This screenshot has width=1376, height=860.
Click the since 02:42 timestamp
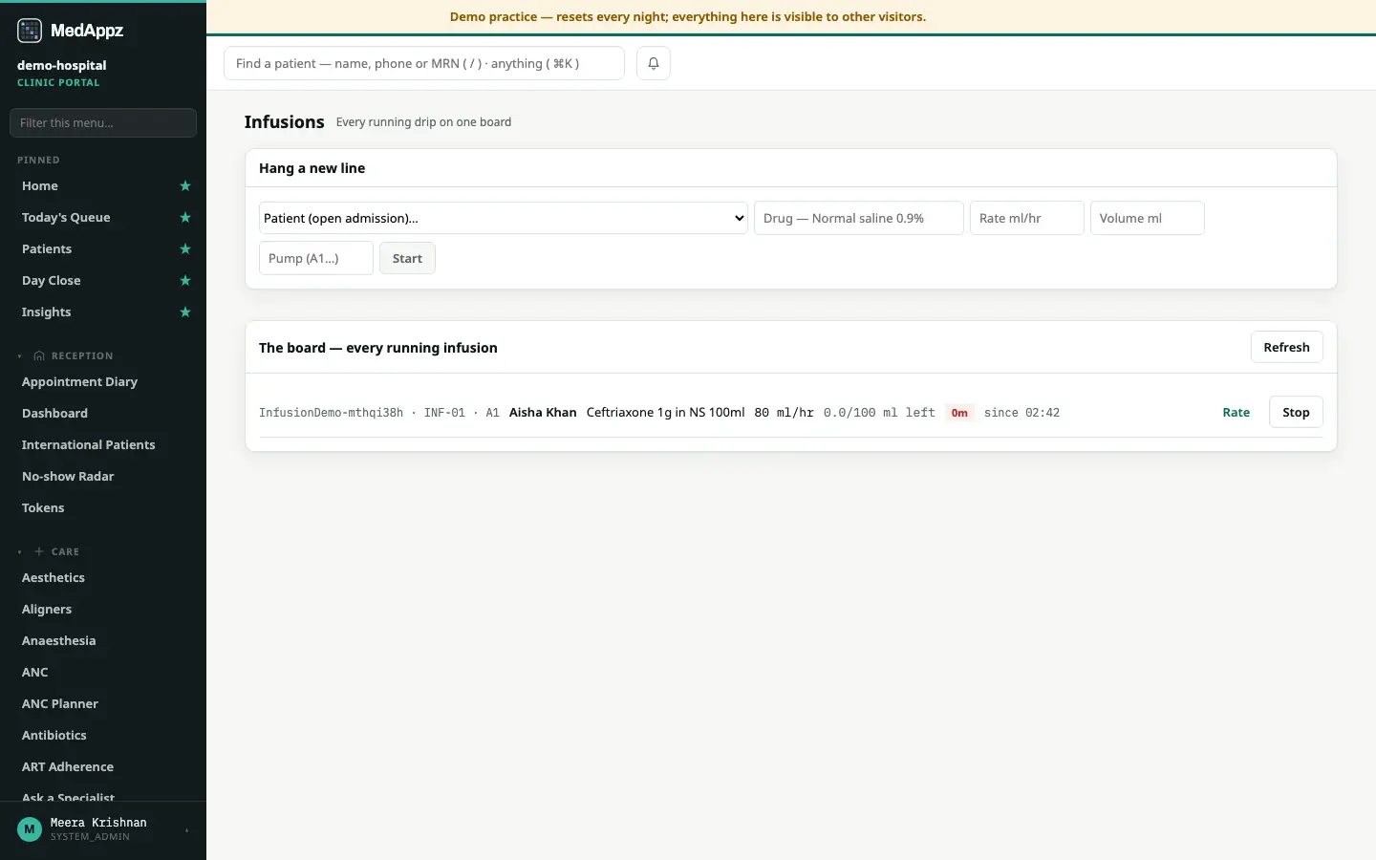coord(1021,413)
